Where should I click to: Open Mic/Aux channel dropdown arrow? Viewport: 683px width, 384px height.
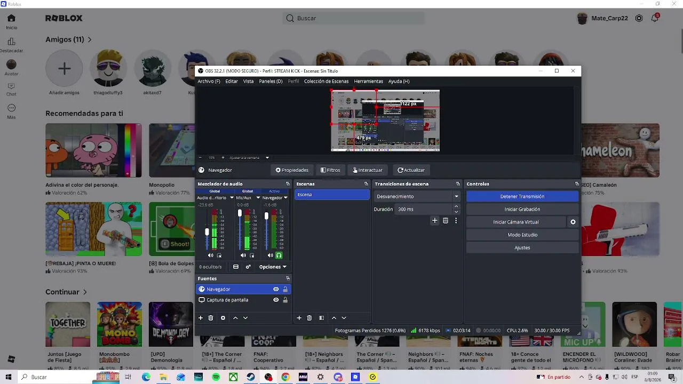click(258, 198)
